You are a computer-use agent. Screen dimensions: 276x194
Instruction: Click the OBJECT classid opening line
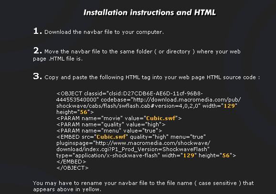129,93
